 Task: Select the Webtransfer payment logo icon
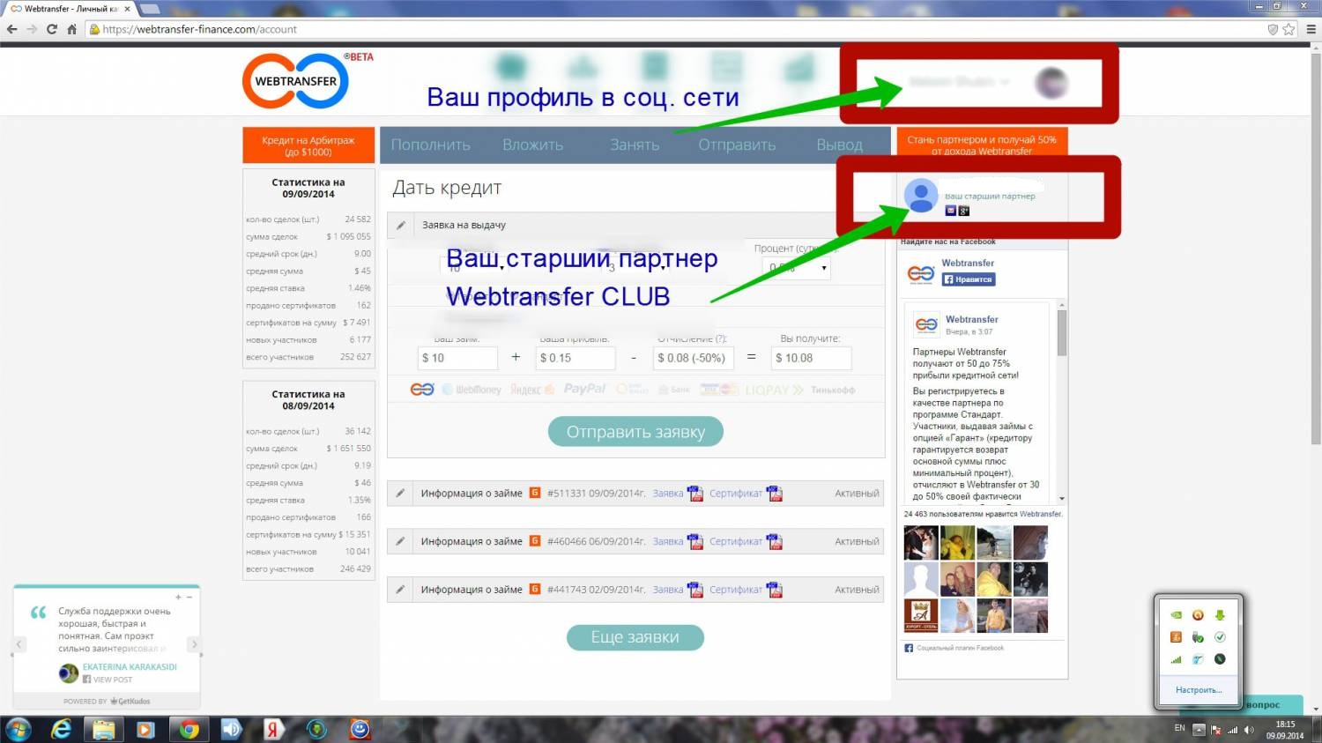422,389
